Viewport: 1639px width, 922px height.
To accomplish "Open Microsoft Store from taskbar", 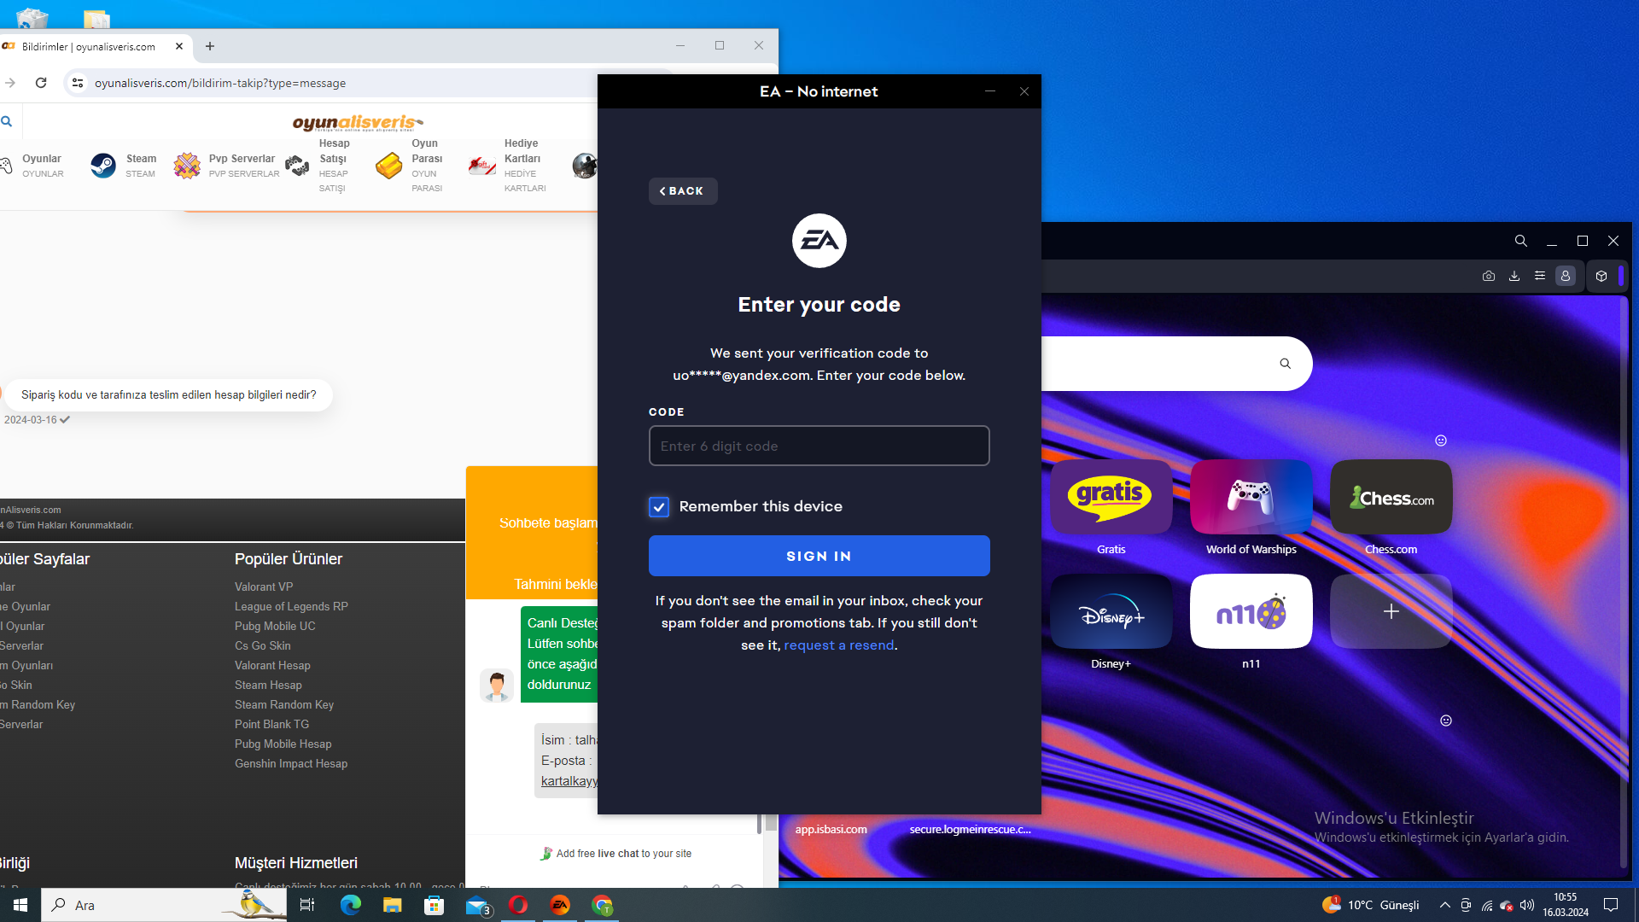I will pos(434,905).
